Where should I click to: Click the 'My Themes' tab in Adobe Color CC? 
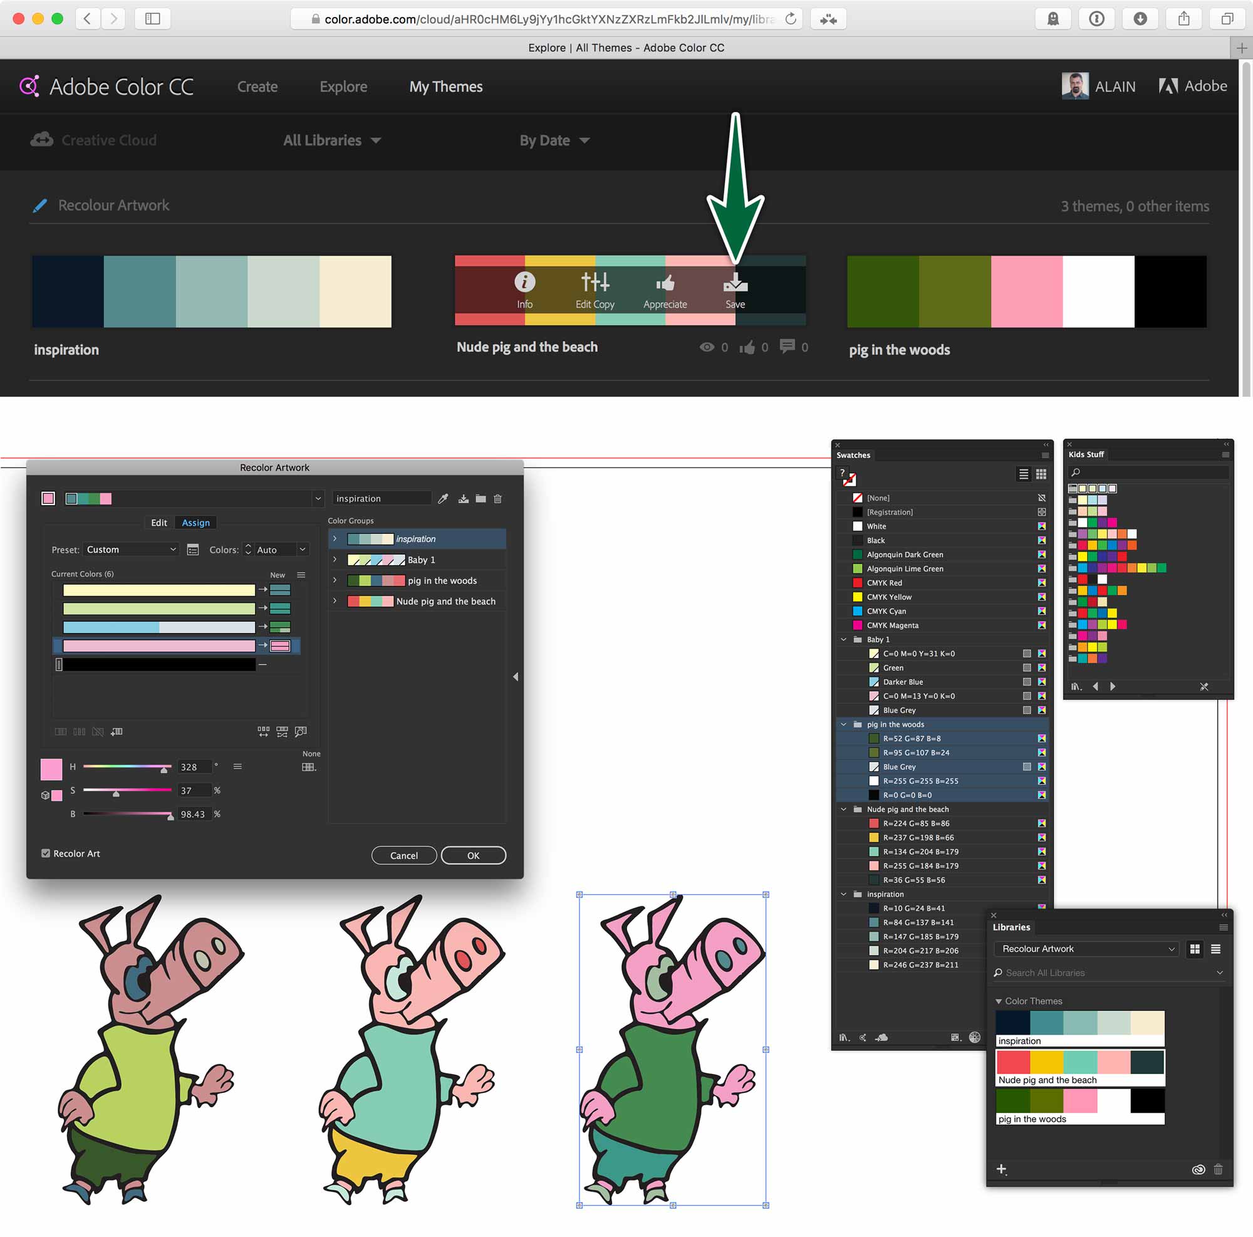pos(445,85)
